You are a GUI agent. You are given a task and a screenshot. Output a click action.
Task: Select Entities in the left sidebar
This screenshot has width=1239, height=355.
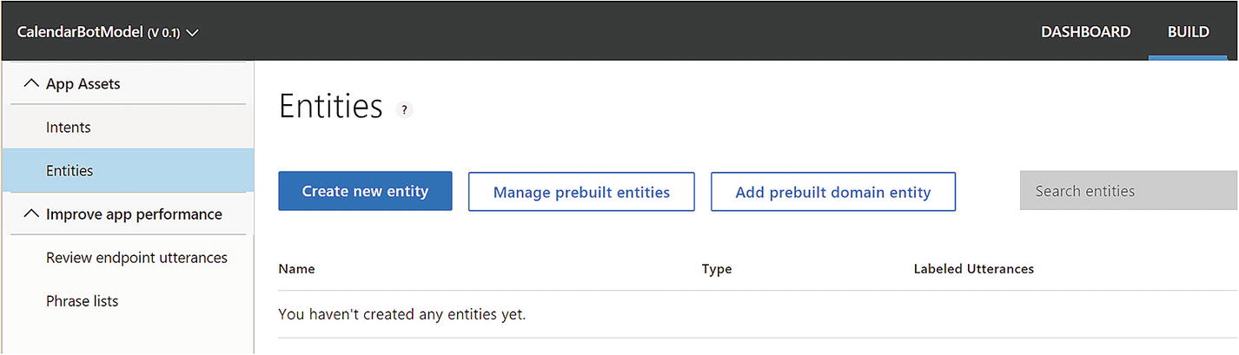70,171
